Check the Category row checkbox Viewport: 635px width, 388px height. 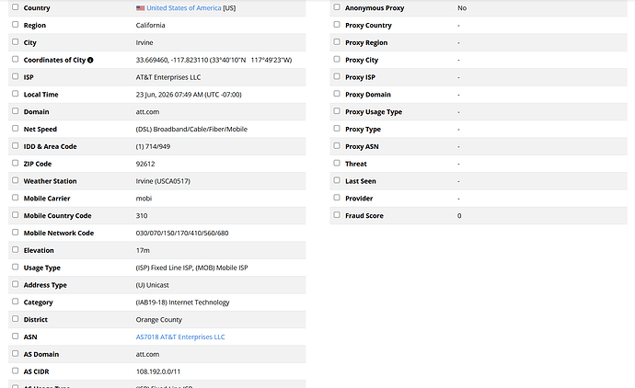[16, 302]
